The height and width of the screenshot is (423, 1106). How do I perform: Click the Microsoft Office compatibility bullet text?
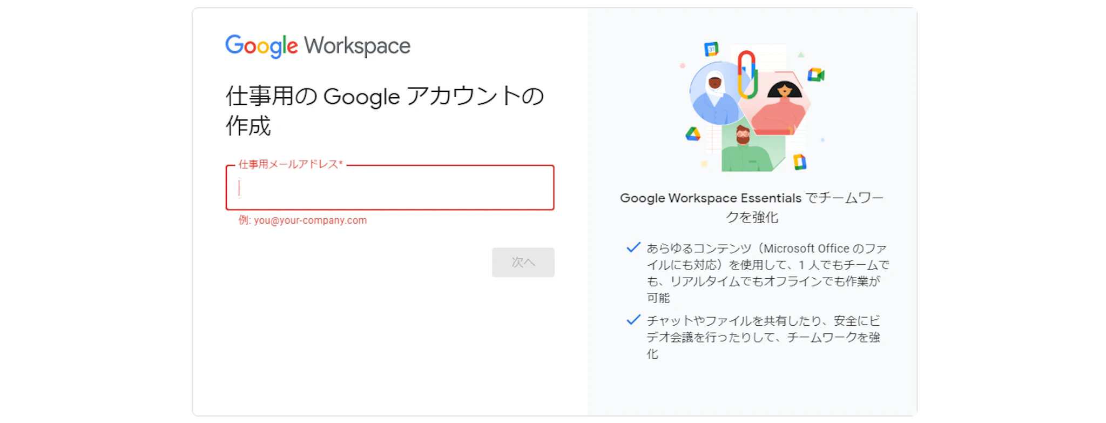pos(767,273)
